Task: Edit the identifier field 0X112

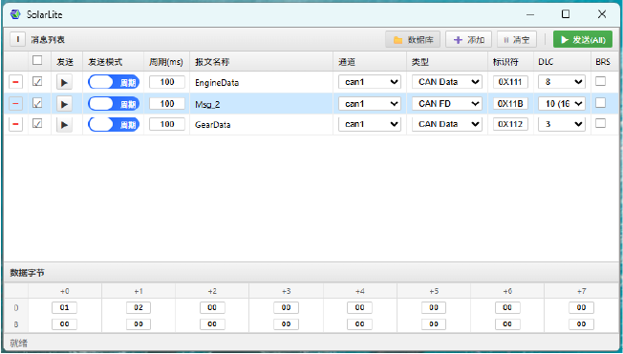Action: [510, 124]
